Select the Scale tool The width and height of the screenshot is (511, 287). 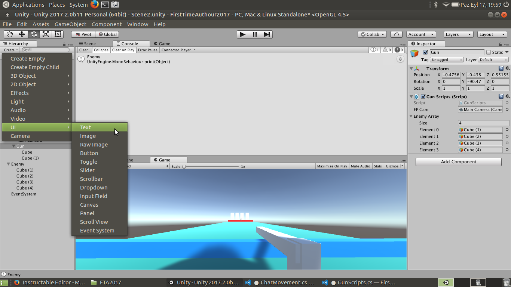(x=46, y=34)
